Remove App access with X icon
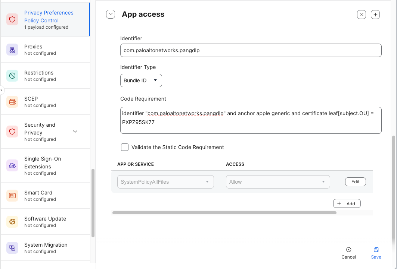 tap(361, 15)
